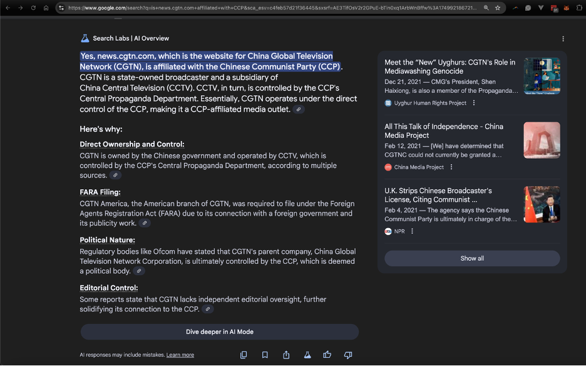Screen dimensions: 586x366
Task: Open options menu for China Media Project
Action: tap(451, 167)
